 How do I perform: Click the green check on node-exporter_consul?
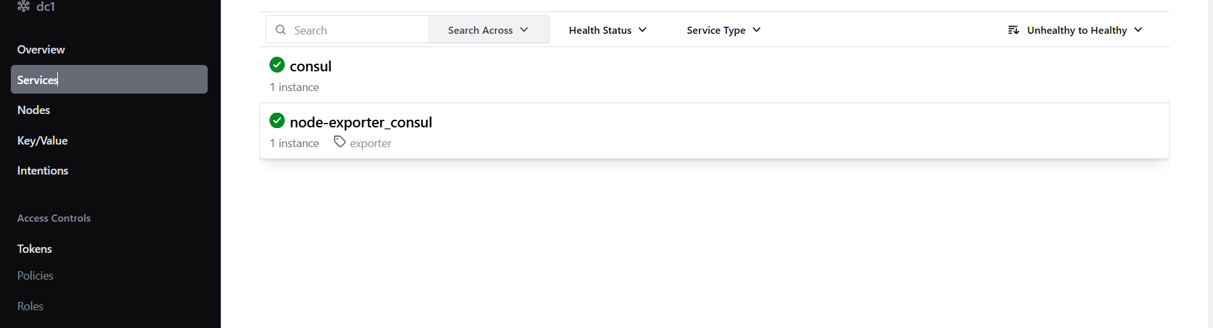pyautogui.click(x=277, y=120)
